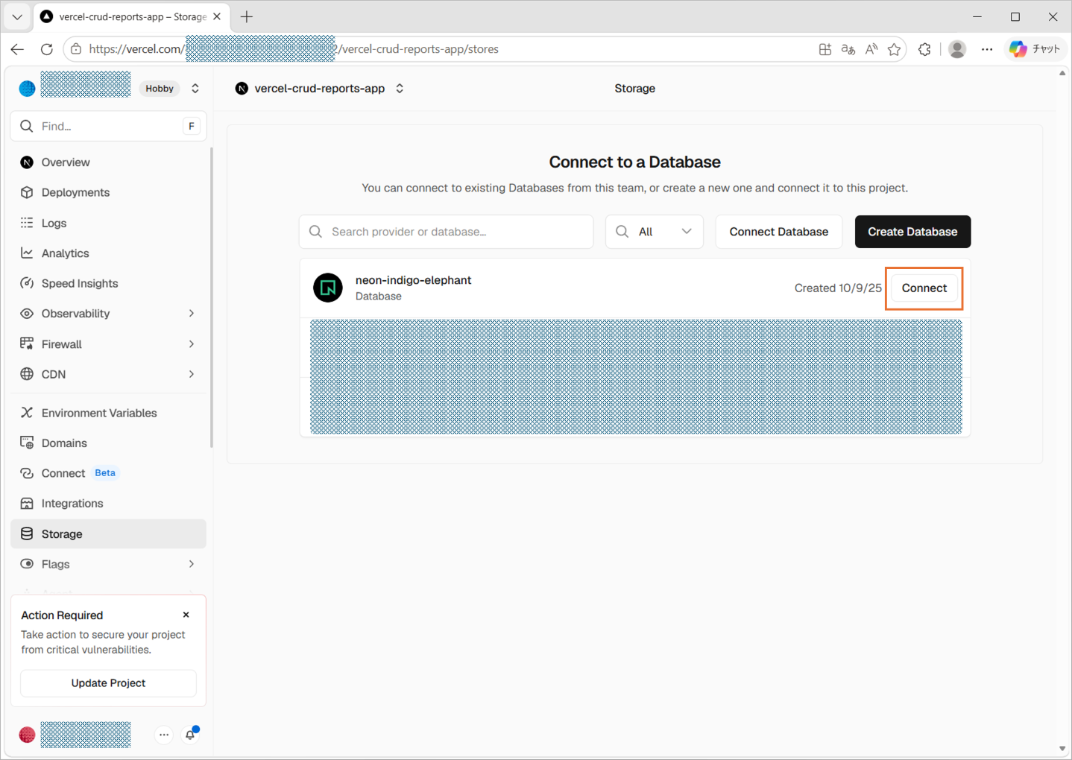The image size is (1072, 760).
Task: Focus the Search provider or database field
Action: tap(447, 232)
